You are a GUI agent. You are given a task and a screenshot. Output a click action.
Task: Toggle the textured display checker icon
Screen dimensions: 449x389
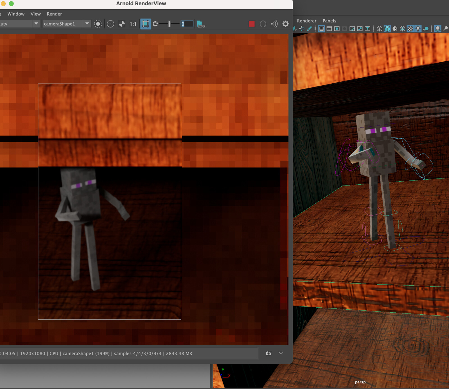(x=410, y=29)
